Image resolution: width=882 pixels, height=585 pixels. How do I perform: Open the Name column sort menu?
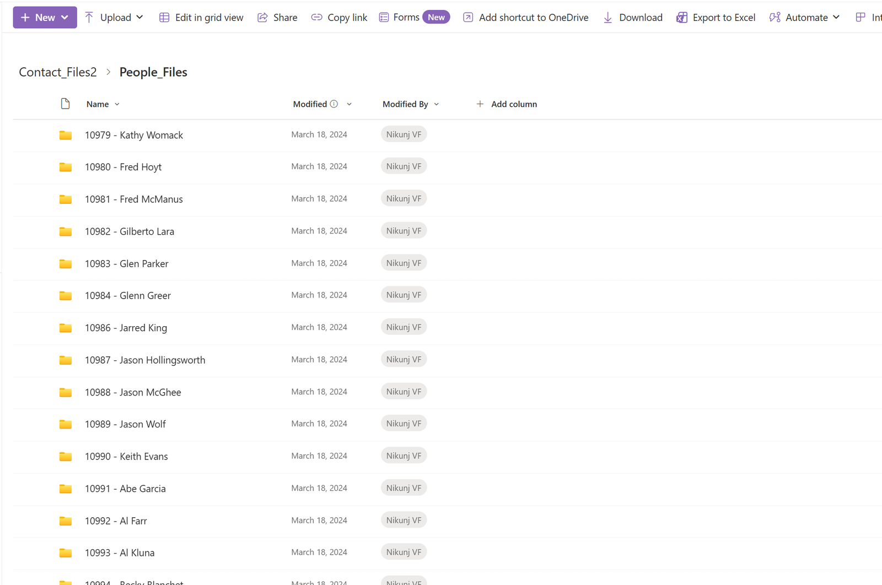(117, 104)
